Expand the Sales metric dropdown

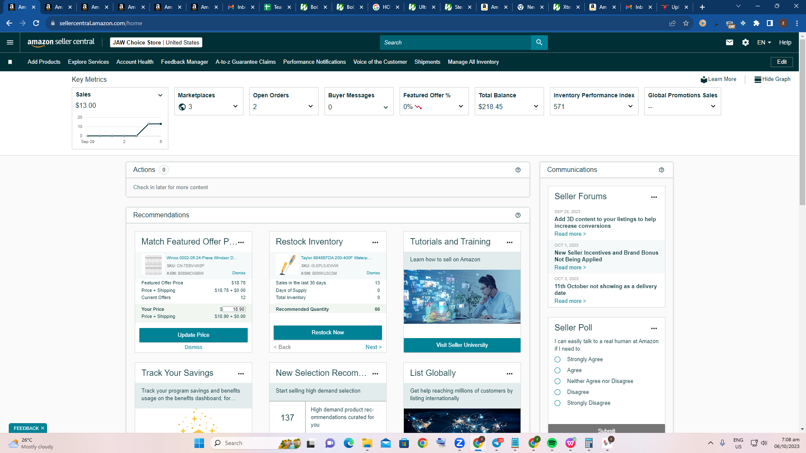[x=160, y=95]
